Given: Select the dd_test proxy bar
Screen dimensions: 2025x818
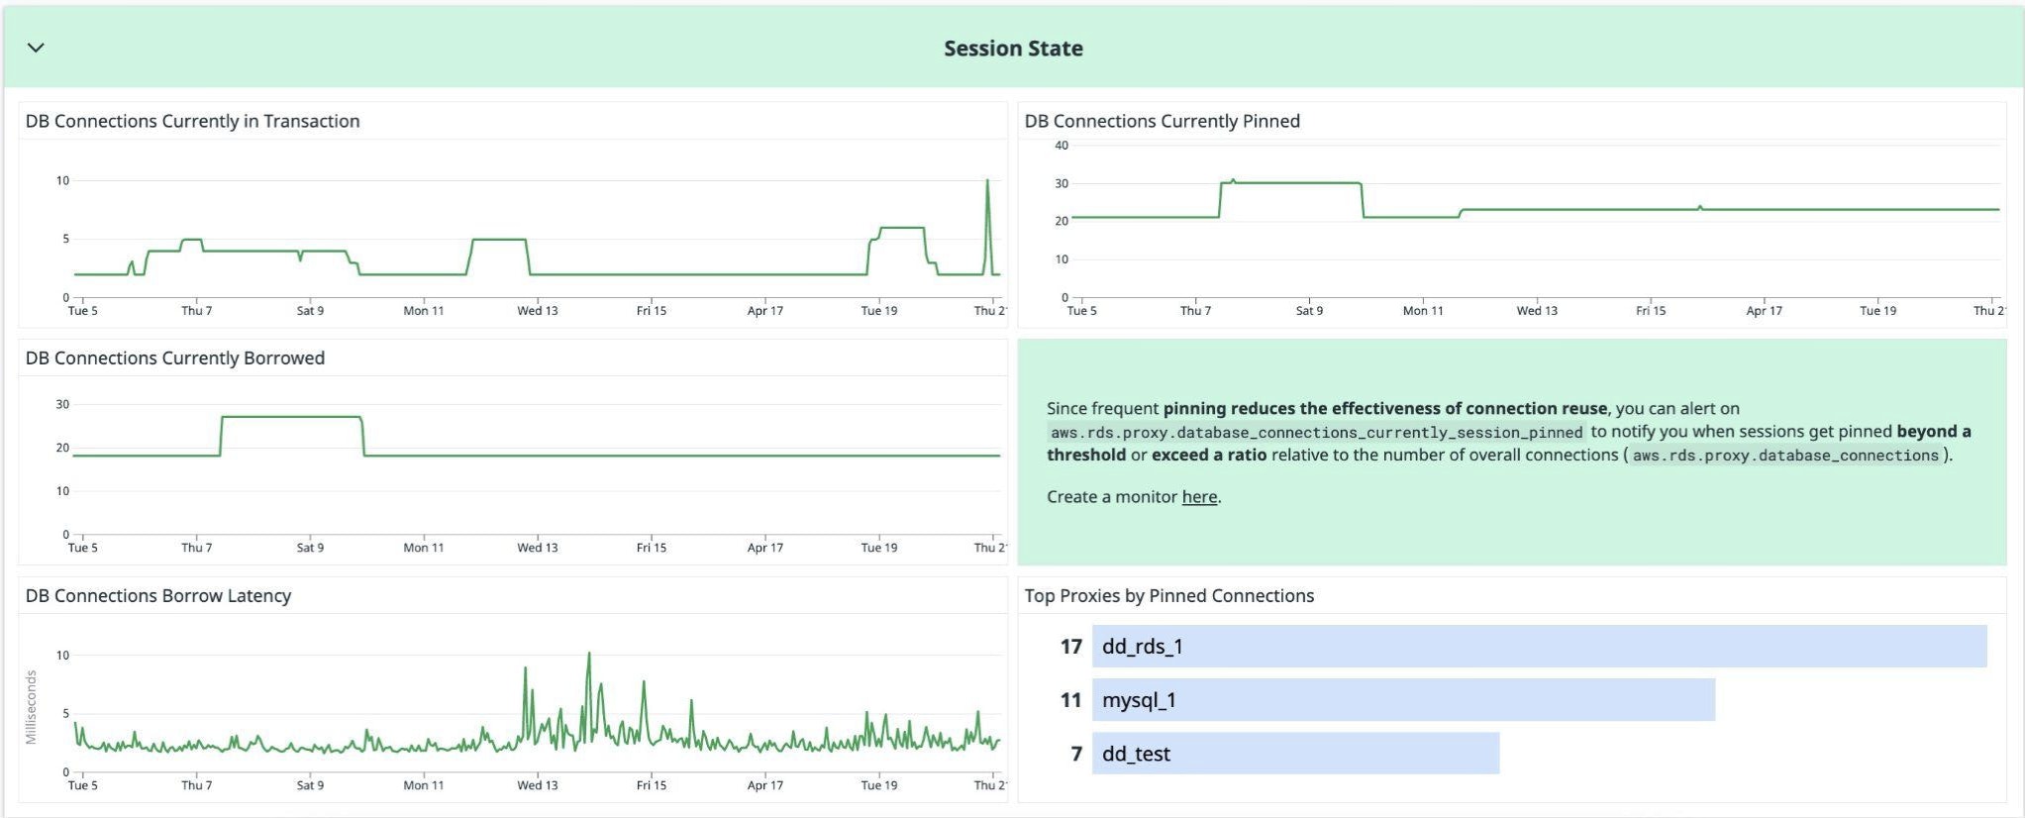Looking at the screenshot, I should coord(1294,754).
